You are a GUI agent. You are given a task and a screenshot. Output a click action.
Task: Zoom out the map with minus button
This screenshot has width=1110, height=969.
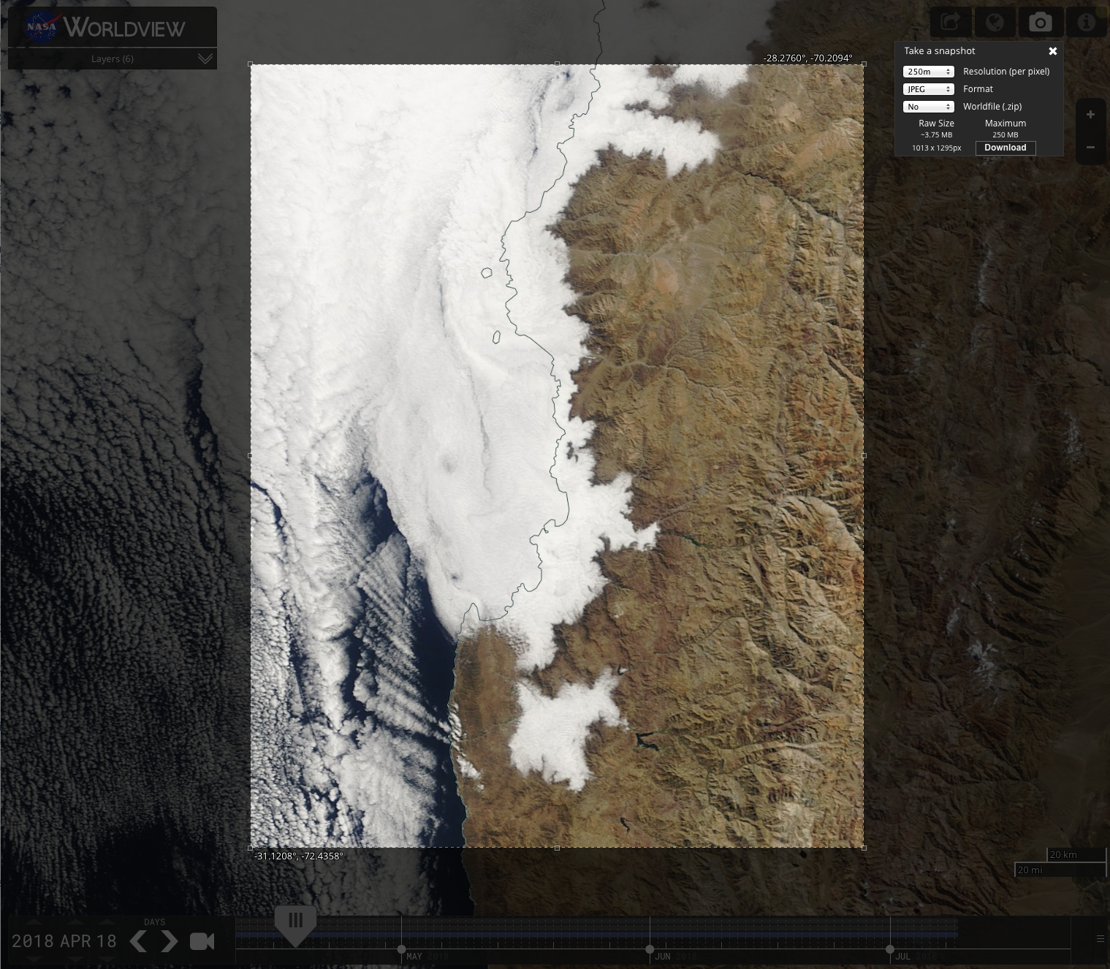pyautogui.click(x=1090, y=148)
